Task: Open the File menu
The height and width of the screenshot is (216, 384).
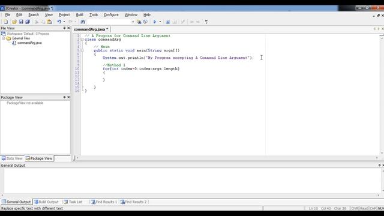Action: click(8, 14)
